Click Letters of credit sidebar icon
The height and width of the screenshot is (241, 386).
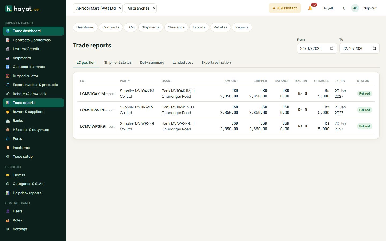pyautogui.click(x=8, y=49)
